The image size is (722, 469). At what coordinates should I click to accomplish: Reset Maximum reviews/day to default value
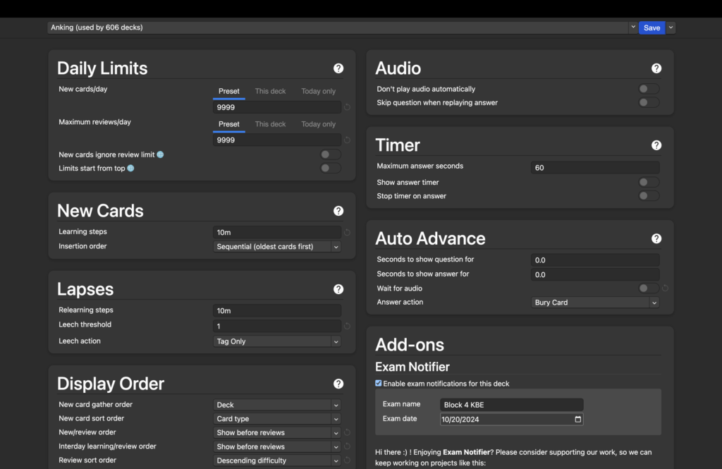(x=347, y=140)
